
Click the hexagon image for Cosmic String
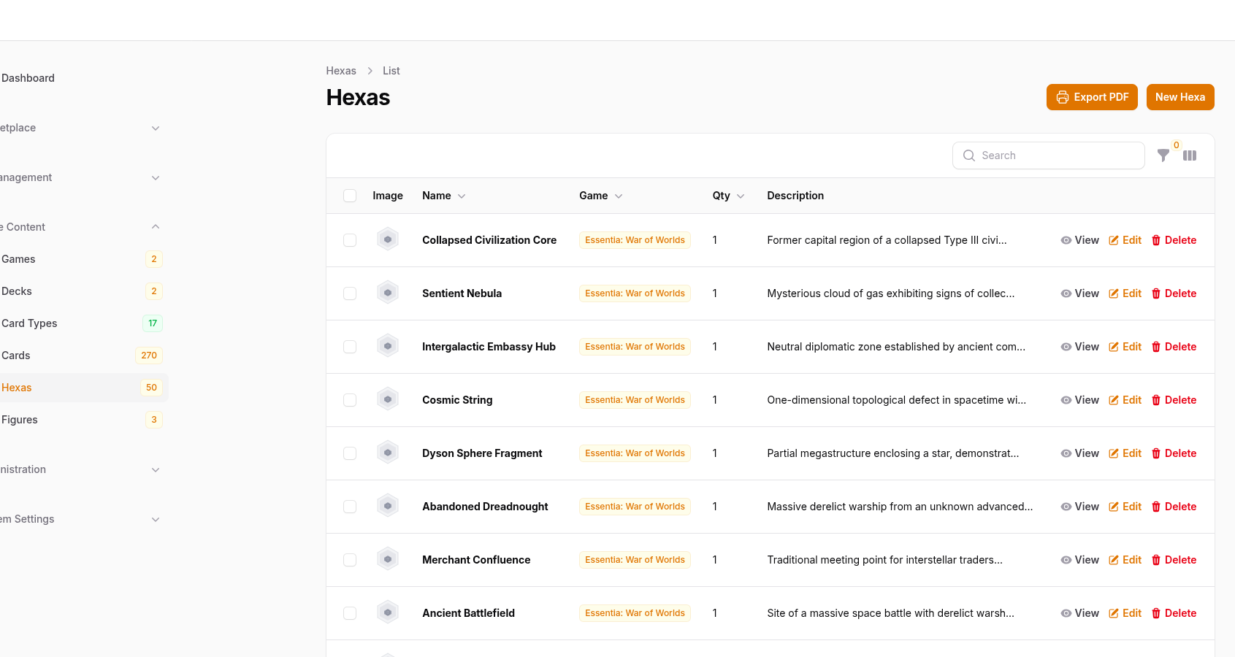click(x=388, y=399)
